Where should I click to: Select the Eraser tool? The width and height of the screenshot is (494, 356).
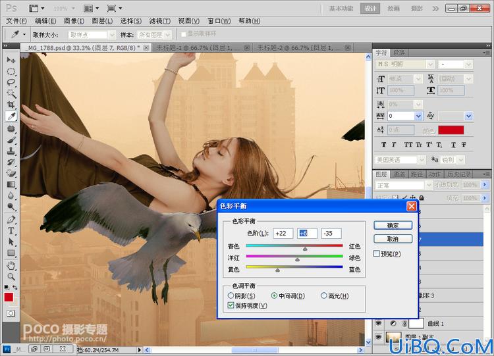coord(11,173)
